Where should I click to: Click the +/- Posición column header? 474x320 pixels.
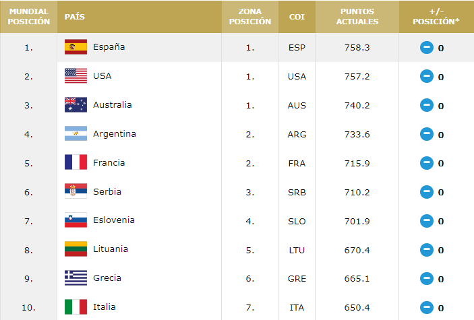click(x=436, y=16)
